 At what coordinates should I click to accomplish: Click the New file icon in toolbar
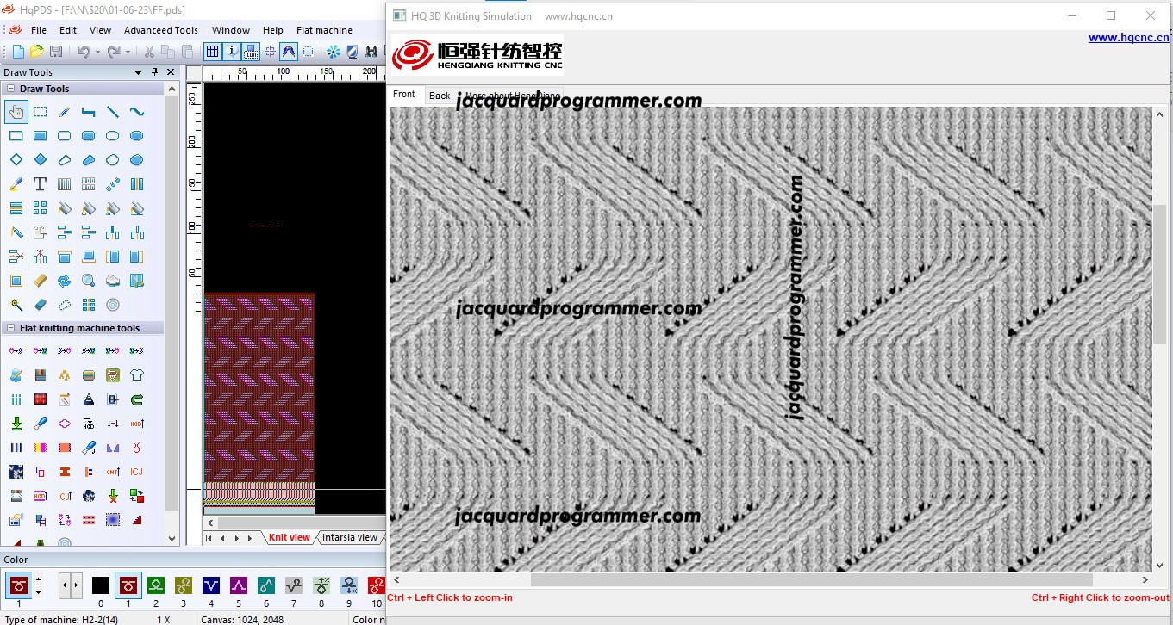tap(18, 52)
